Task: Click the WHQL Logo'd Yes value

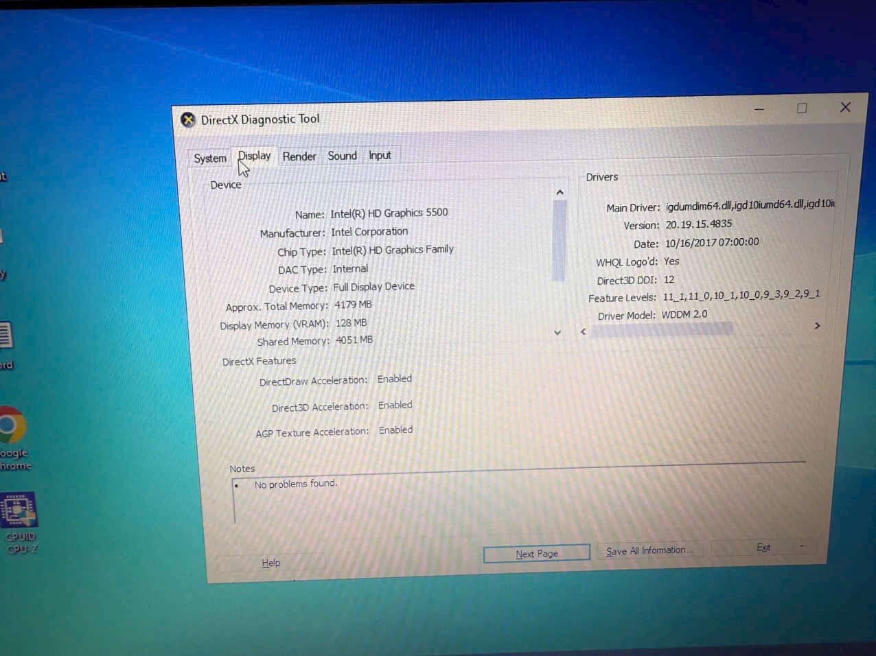Action: click(x=671, y=261)
